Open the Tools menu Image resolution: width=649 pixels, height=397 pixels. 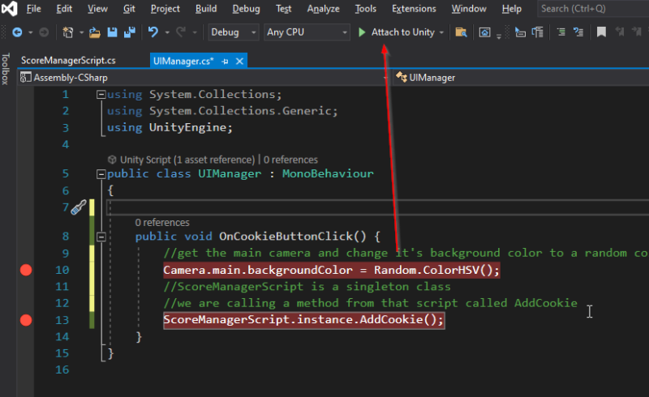coord(366,9)
